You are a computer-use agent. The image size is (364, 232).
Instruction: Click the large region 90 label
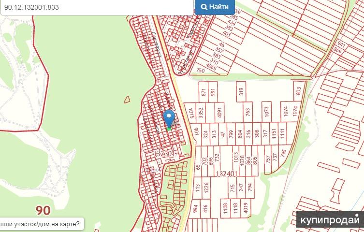43,210
